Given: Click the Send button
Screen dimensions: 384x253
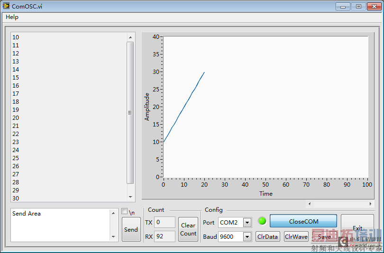Looking at the screenshot, I should (131, 229).
